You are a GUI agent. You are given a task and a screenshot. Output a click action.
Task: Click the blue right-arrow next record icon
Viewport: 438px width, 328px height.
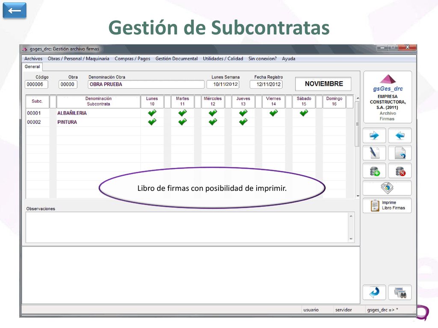coord(374,135)
